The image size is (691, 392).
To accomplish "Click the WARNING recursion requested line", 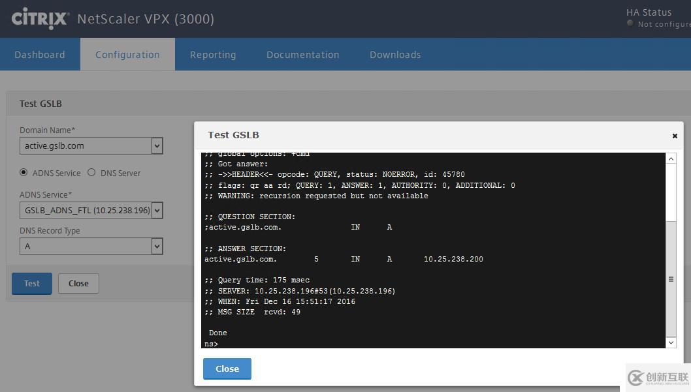I will point(316,196).
